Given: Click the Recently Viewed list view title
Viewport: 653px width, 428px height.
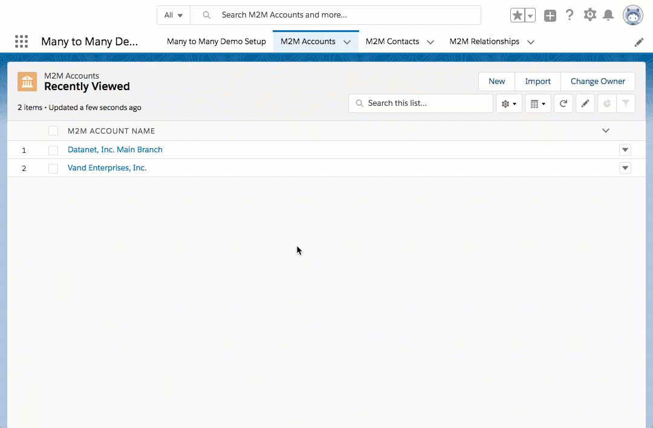Looking at the screenshot, I should click(87, 86).
